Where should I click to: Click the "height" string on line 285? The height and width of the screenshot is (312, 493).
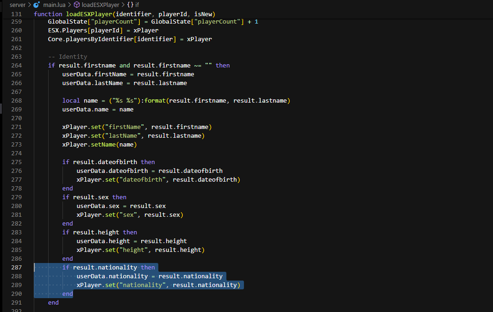(134, 250)
